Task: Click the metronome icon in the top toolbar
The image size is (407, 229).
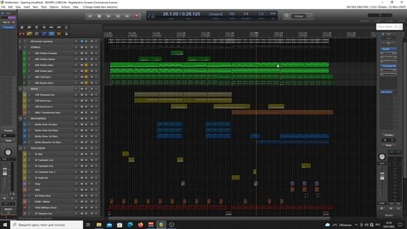Action: click(66, 27)
